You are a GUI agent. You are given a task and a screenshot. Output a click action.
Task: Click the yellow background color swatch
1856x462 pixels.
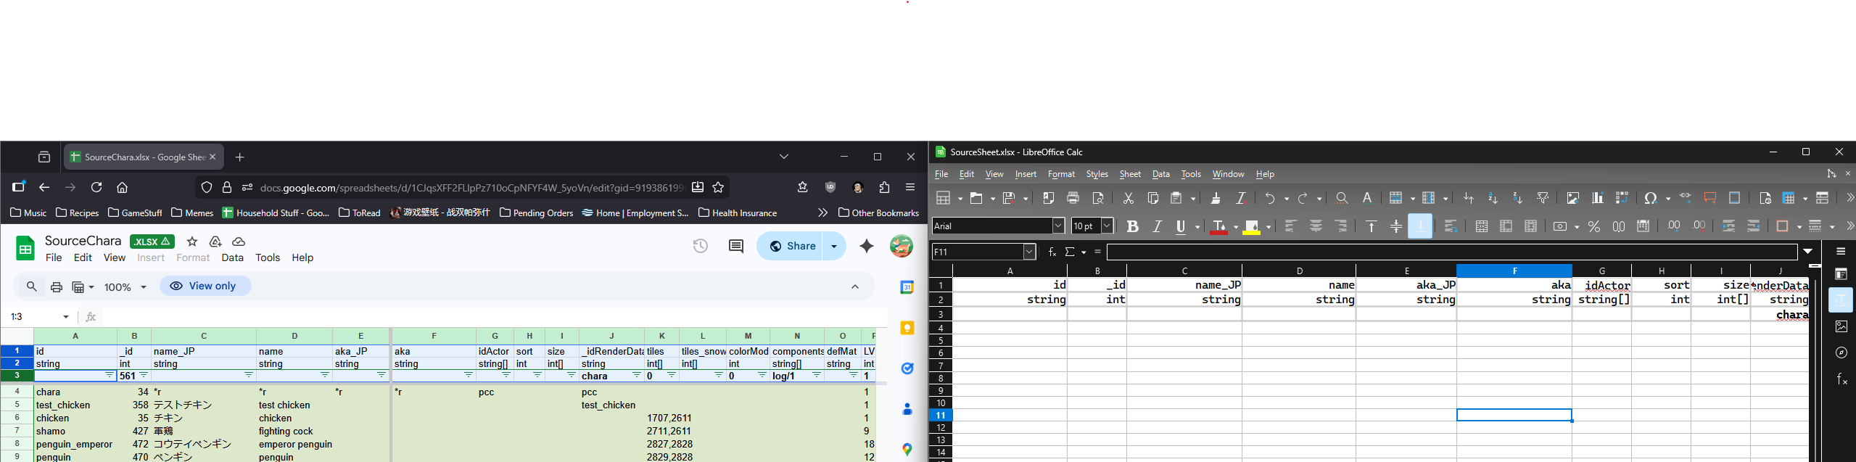(x=1251, y=227)
